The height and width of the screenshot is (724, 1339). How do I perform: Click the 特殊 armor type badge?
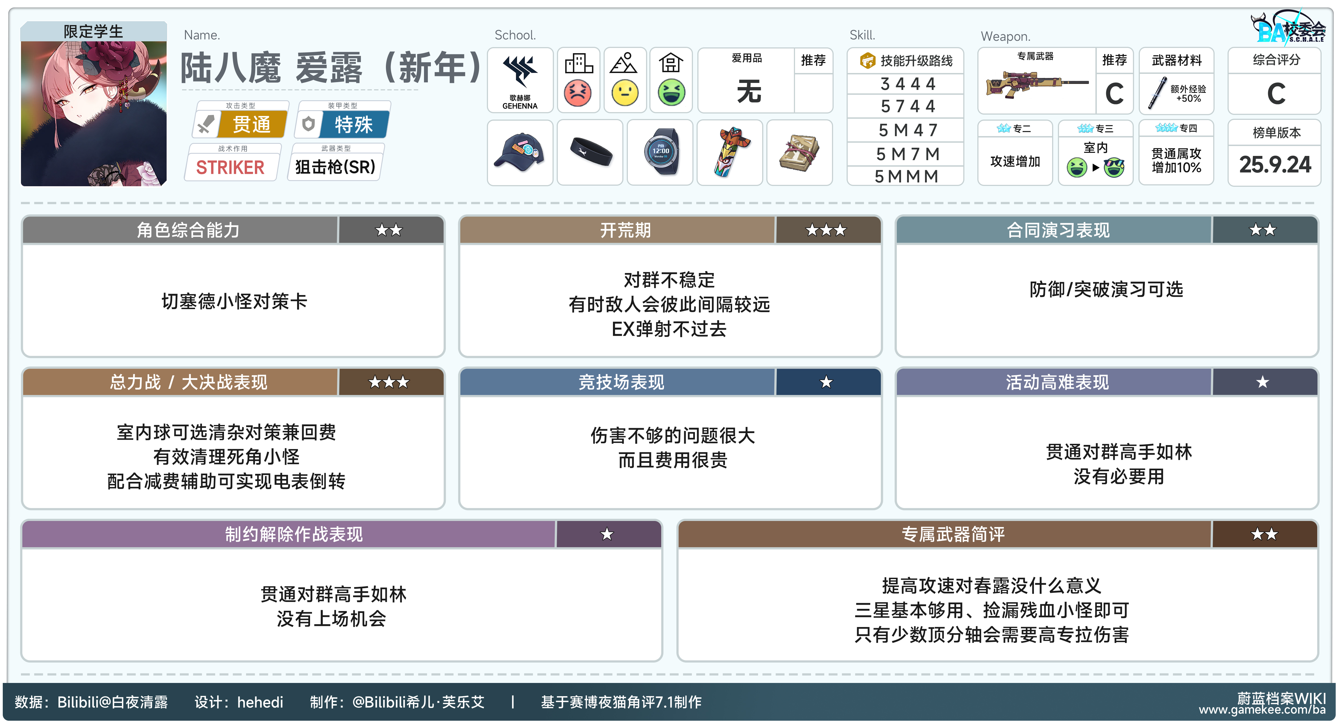coord(353,125)
